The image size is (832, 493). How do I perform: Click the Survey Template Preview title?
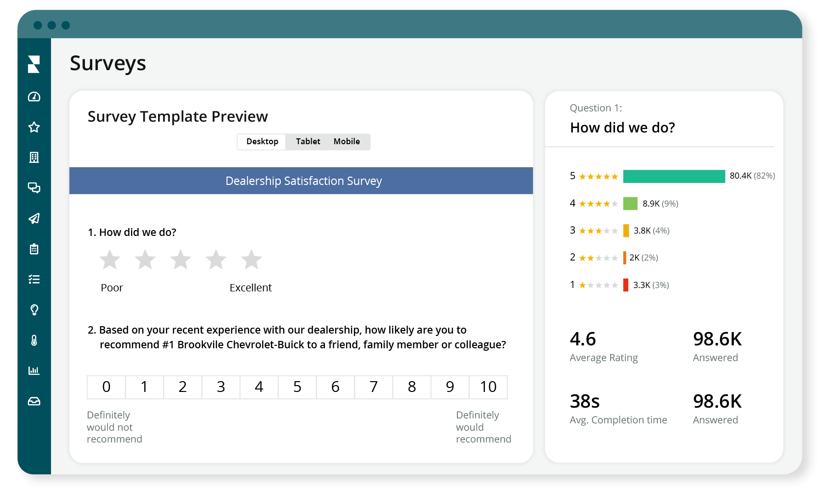coord(178,117)
